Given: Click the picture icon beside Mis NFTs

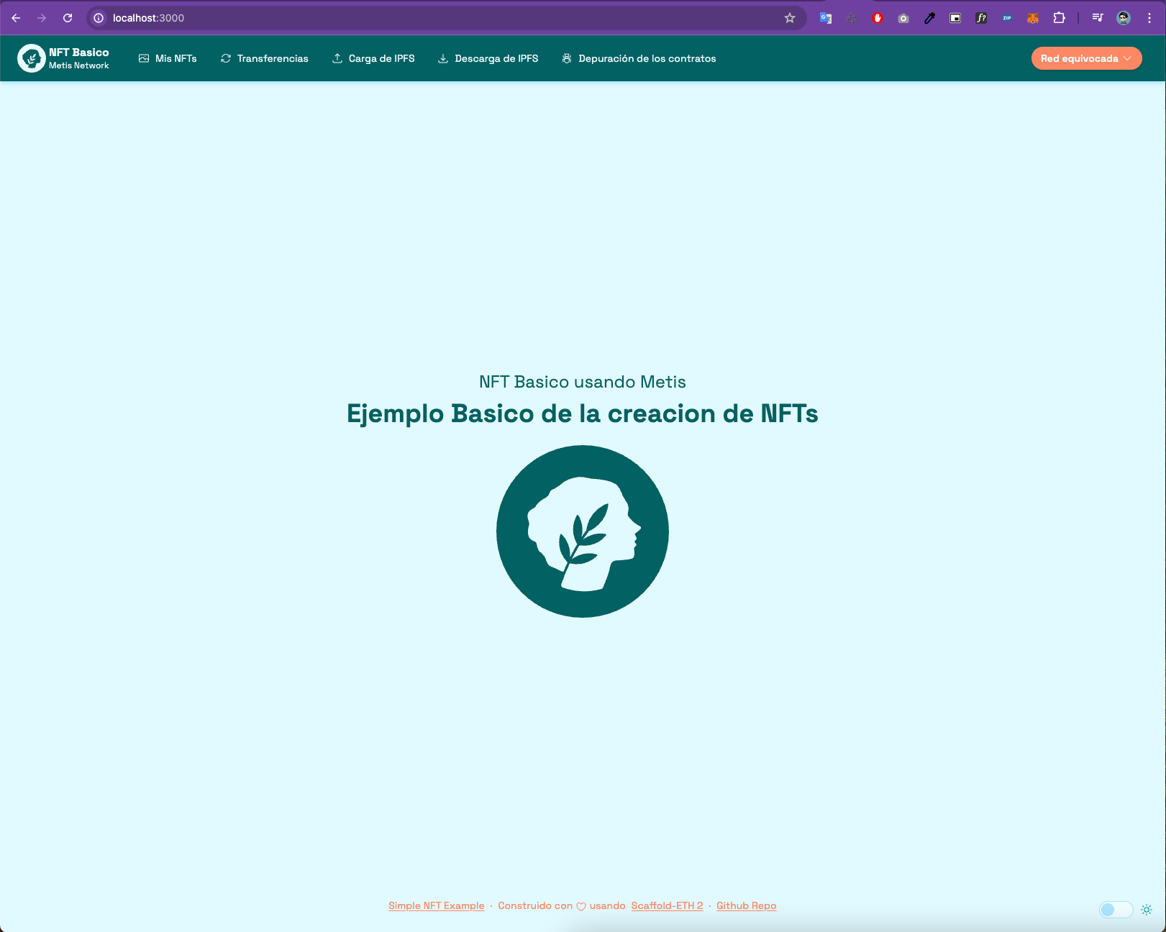Looking at the screenshot, I should click(x=144, y=58).
